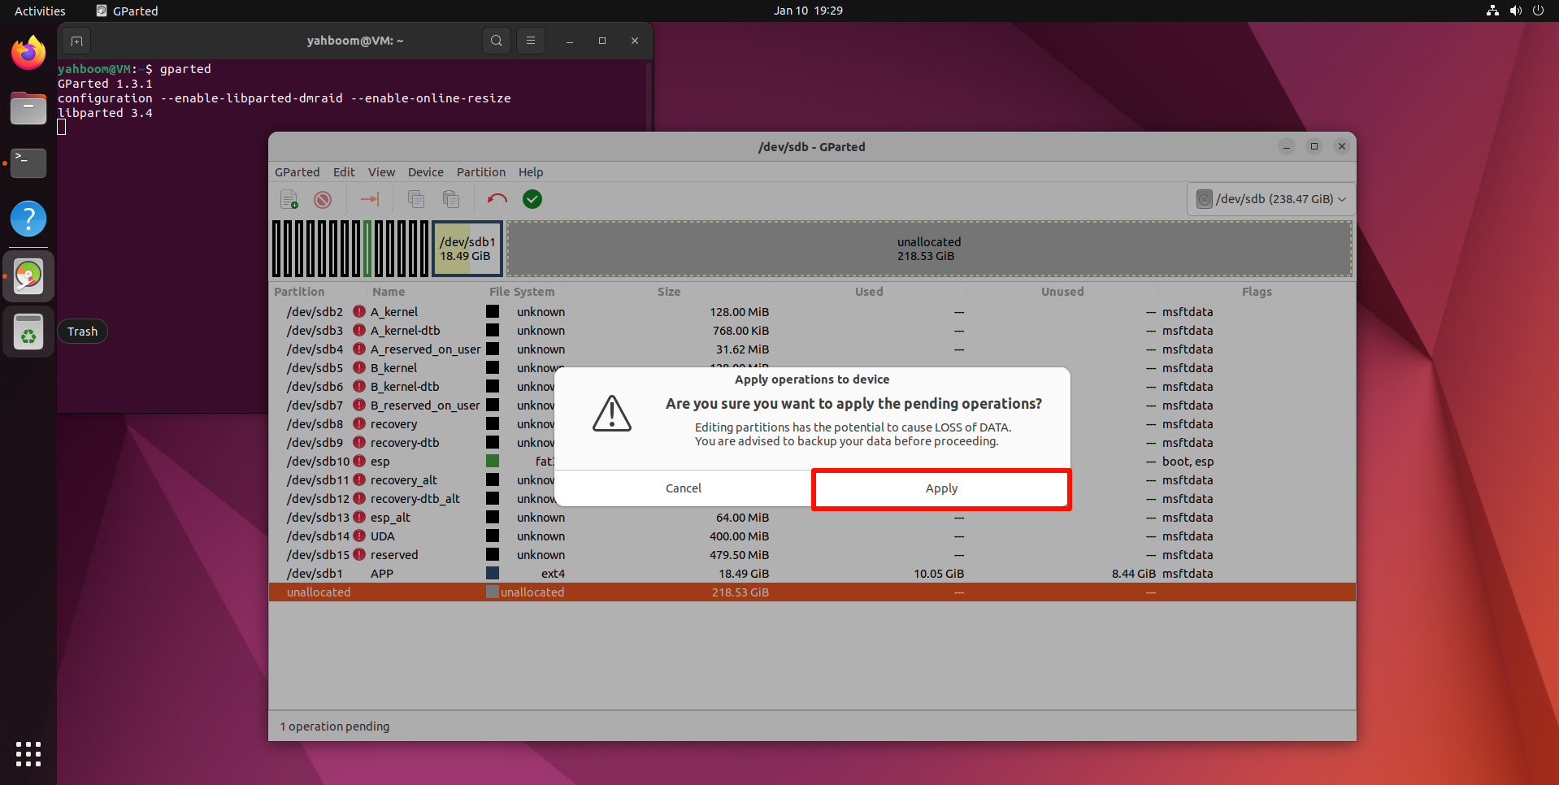Open the View menu
1559x785 pixels.
(381, 172)
